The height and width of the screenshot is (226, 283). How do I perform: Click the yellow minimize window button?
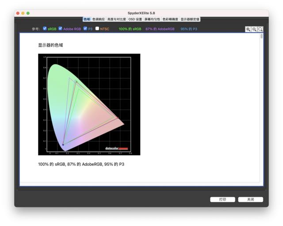(x=23, y=13)
